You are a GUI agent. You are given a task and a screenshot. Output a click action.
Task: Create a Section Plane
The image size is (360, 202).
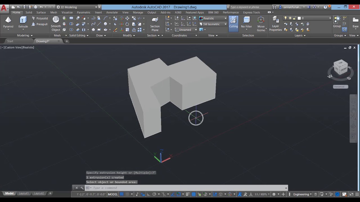coord(155,24)
